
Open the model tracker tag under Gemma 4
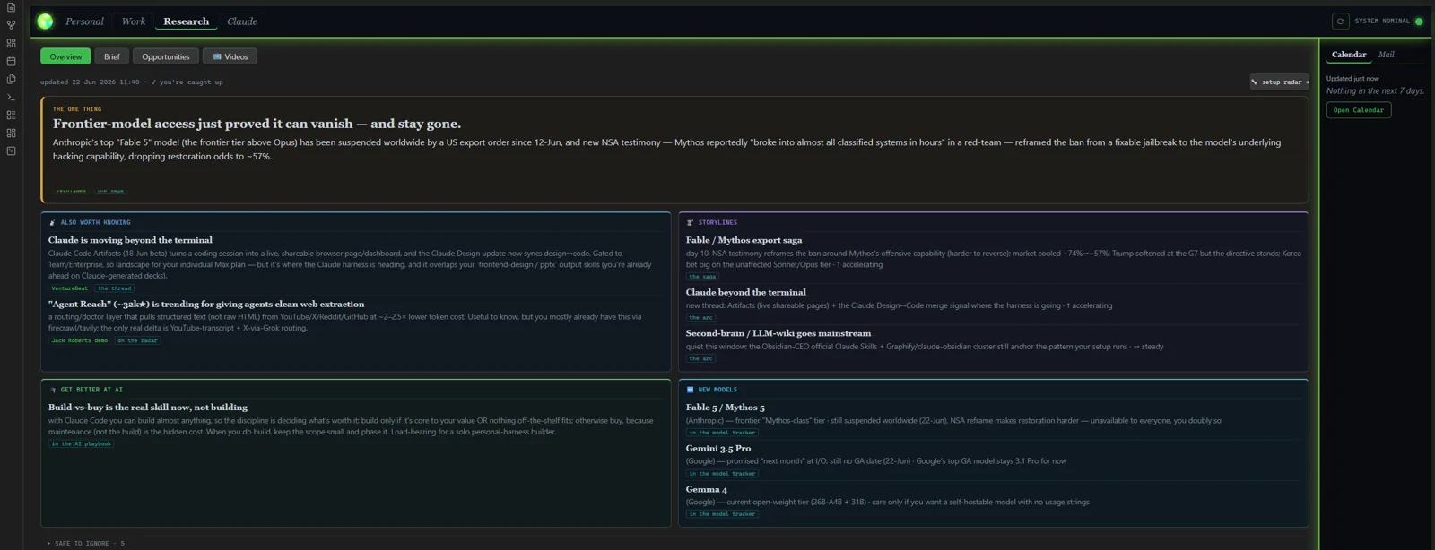(x=722, y=514)
